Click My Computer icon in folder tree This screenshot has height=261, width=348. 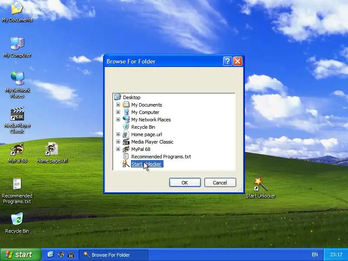126,112
